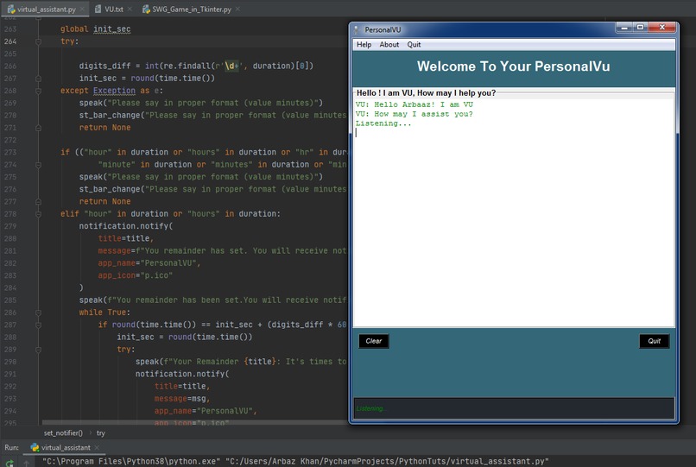Open the About menu in PersonalVU
This screenshot has width=696, height=467.
389,44
